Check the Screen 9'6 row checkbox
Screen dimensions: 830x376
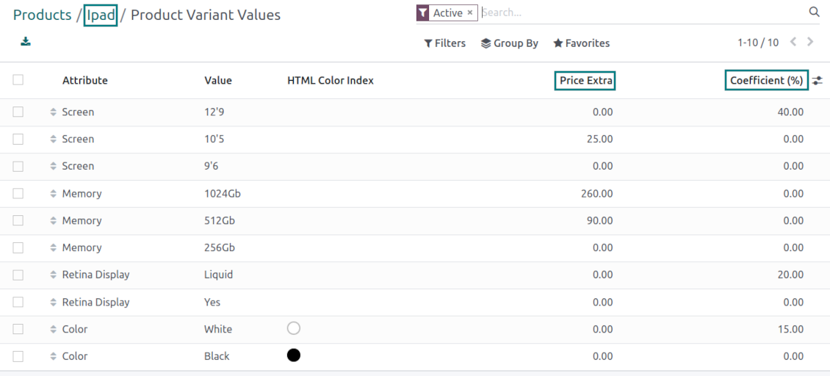[x=18, y=166]
